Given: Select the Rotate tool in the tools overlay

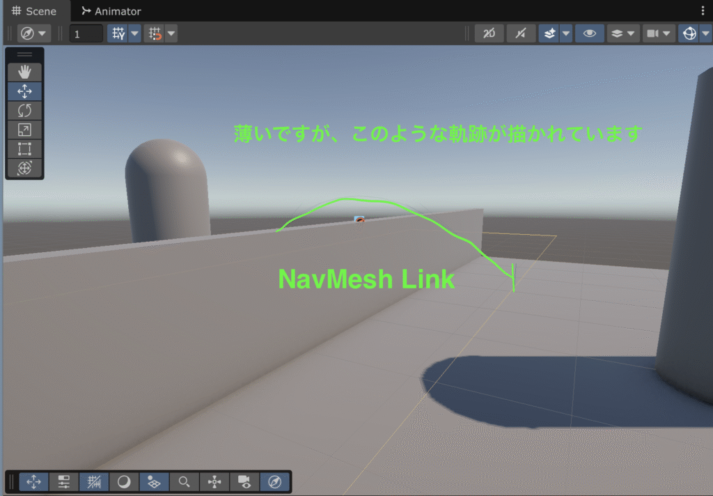Looking at the screenshot, I should point(24,110).
